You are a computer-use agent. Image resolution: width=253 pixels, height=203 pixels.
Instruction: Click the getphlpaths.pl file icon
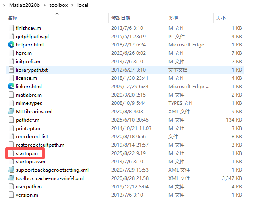pos(11,36)
